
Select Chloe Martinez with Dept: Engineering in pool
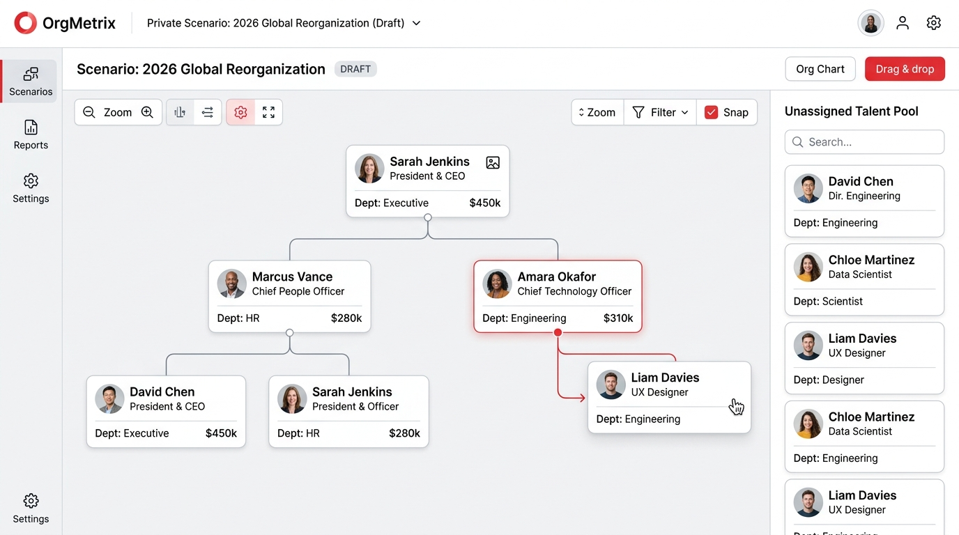(864, 437)
